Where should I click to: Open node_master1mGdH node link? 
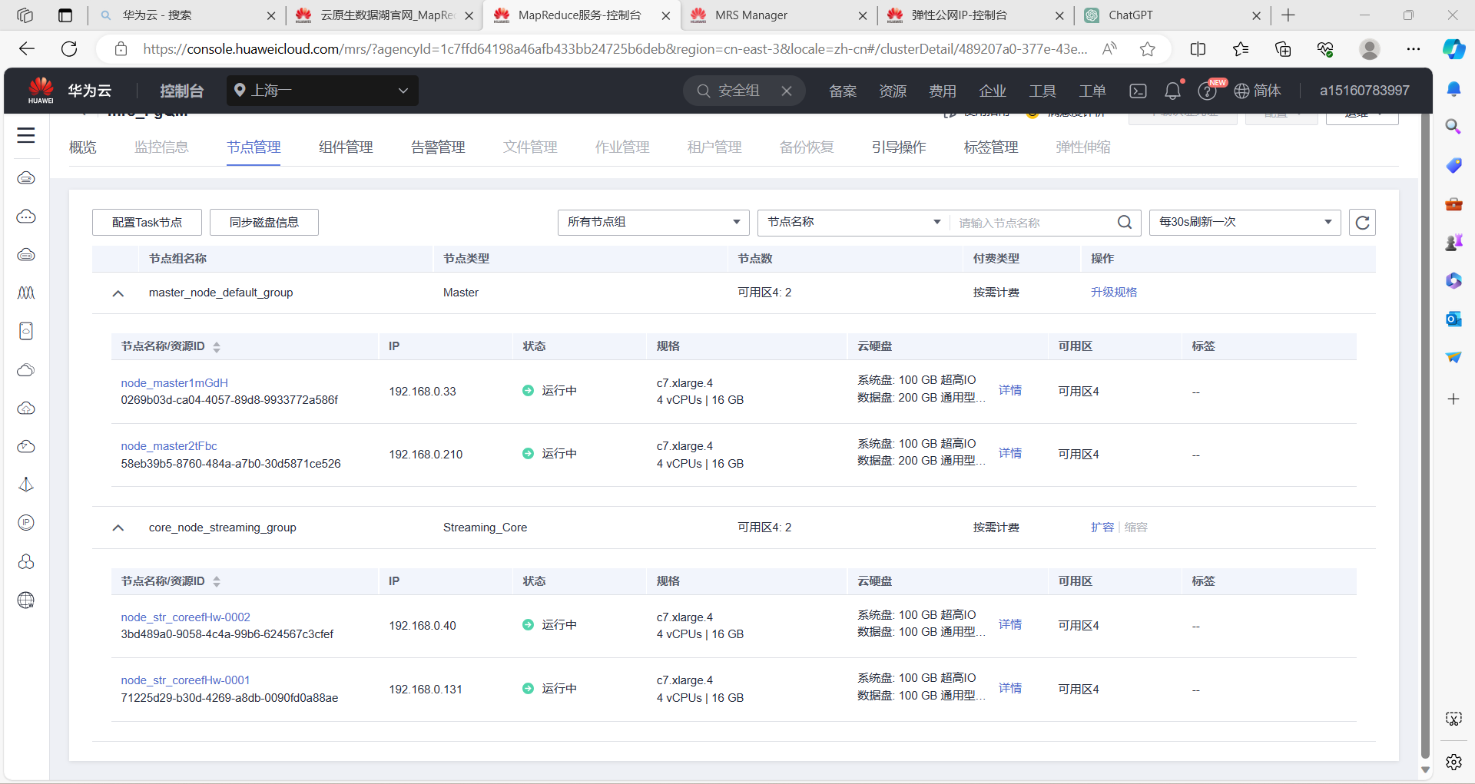(x=174, y=383)
